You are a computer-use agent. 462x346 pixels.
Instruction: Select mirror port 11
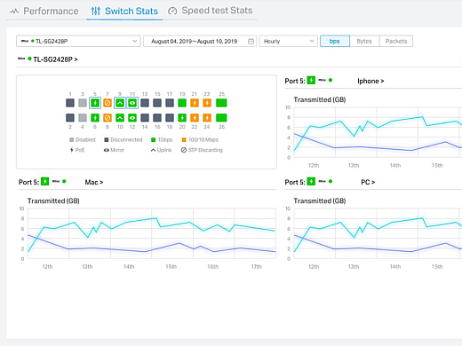point(132,103)
